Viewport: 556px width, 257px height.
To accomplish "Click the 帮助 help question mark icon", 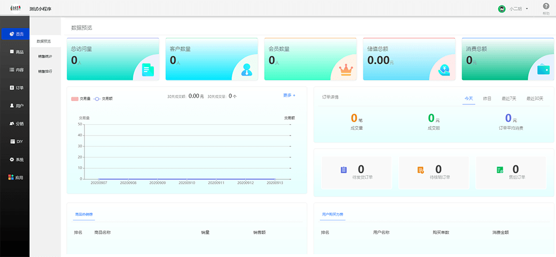I will pos(545,7).
